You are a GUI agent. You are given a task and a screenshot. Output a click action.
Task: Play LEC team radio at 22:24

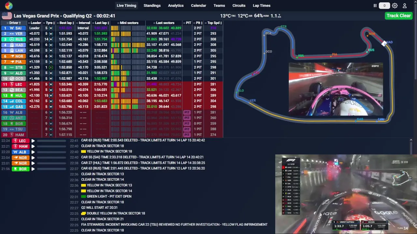(33, 141)
